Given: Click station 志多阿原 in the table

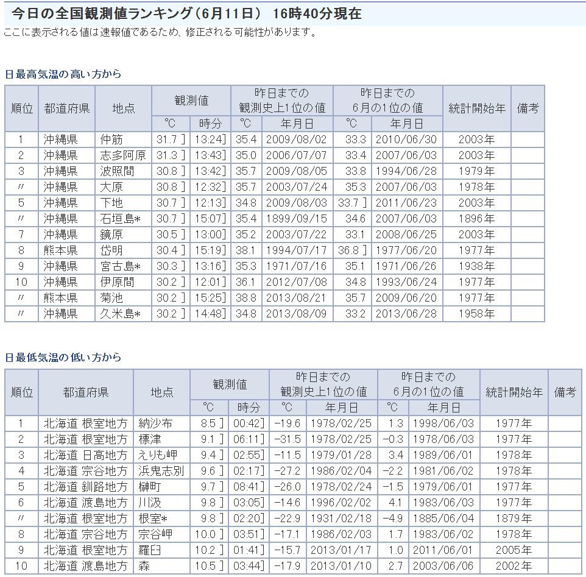Looking at the screenshot, I should click(123, 155).
